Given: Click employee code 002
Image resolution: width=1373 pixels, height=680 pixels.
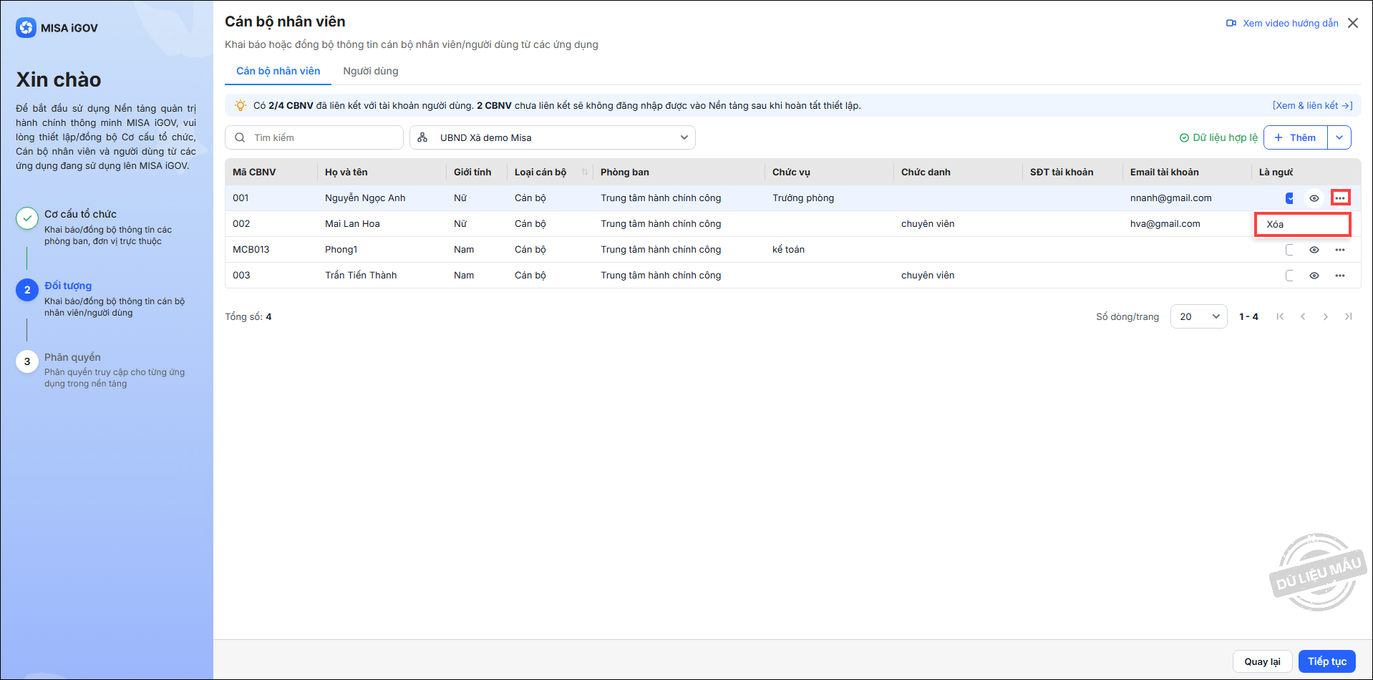Looking at the screenshot, I should tap(241, 224).
